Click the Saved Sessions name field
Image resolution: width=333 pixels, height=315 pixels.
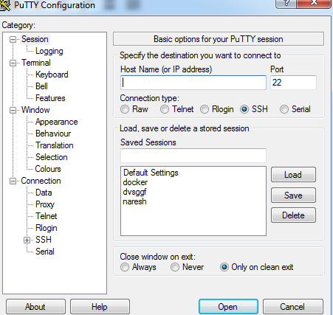click(x=193, y=156)
